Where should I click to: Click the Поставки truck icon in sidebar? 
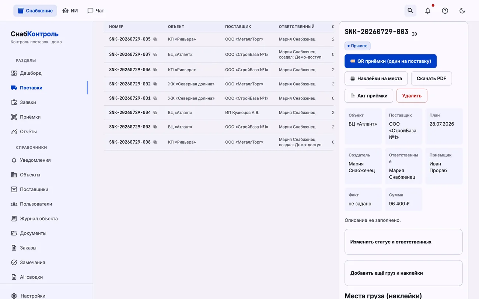(14, 88)
